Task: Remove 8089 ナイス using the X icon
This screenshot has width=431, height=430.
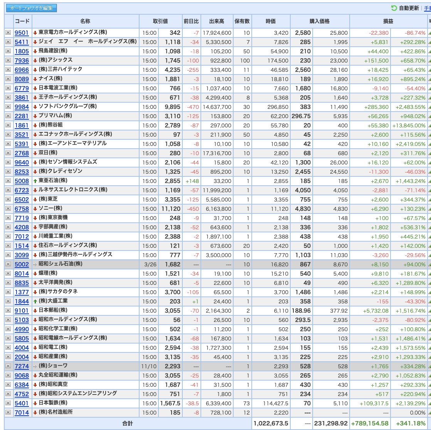Action: (8, 79)
